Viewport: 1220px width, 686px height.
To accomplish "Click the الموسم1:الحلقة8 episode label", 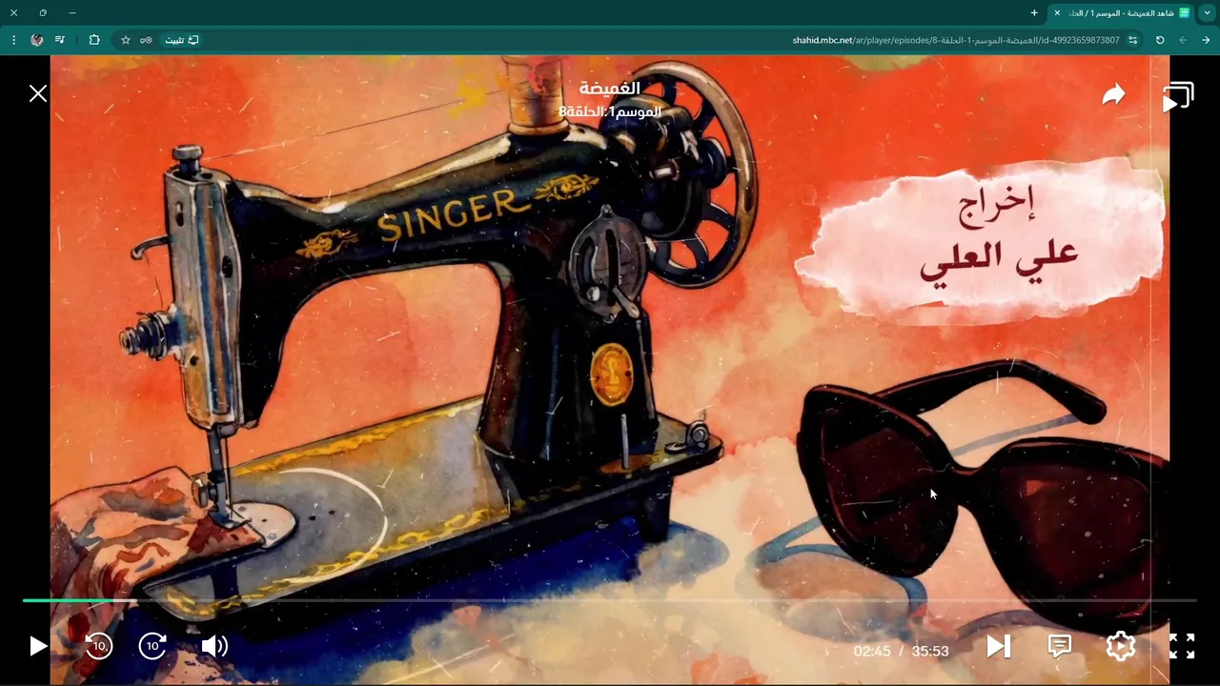I will point(610,111).
